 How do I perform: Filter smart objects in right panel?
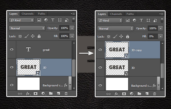155,20
